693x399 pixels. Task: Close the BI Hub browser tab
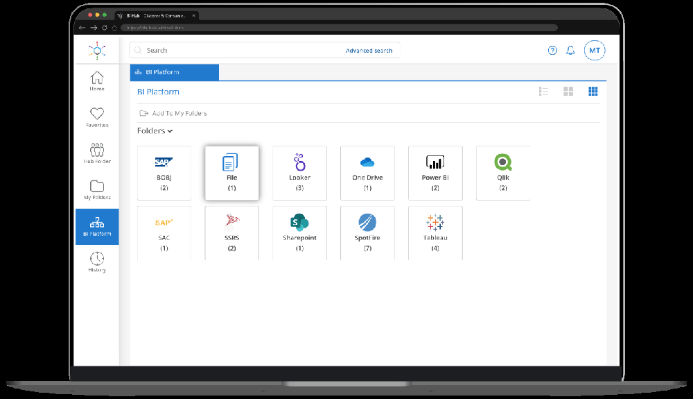193,15
